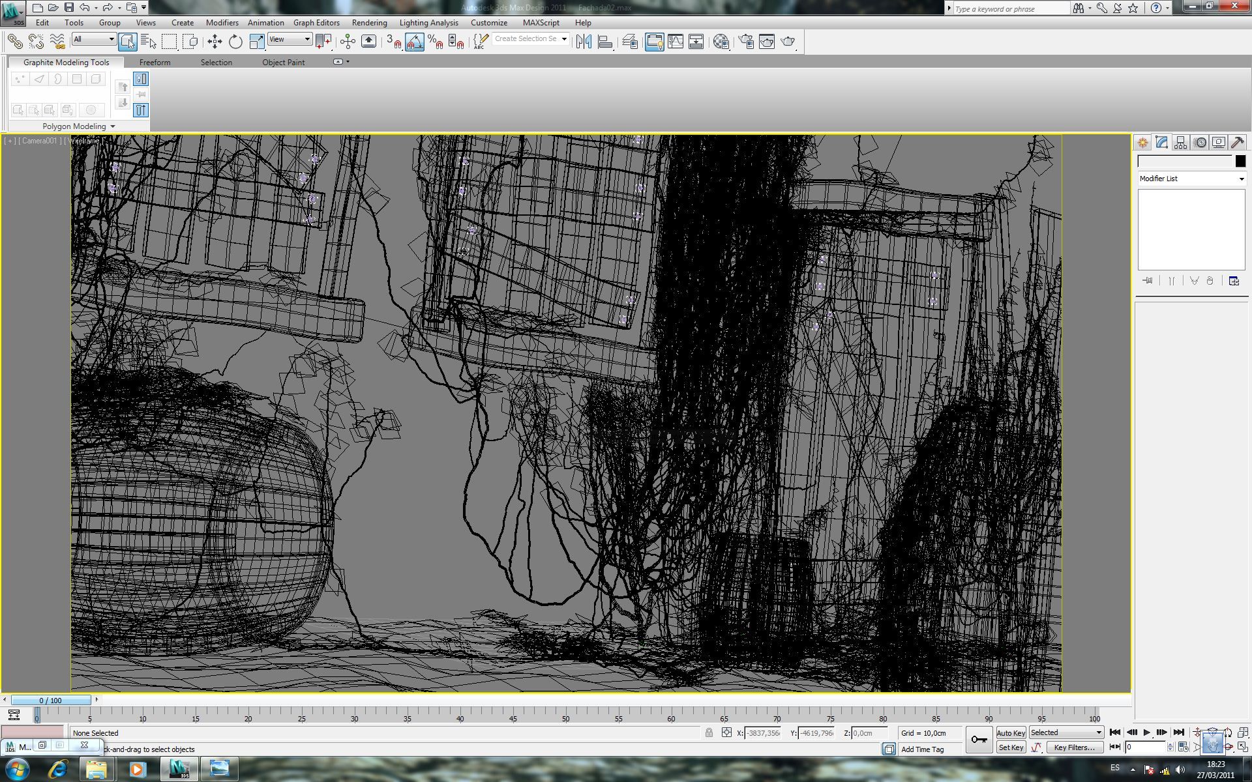Click the Mirror tool icon

pos(584,42)
